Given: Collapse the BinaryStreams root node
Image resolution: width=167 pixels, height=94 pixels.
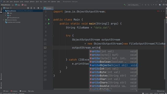Looking at the screenshot, I should coord(3,11).
